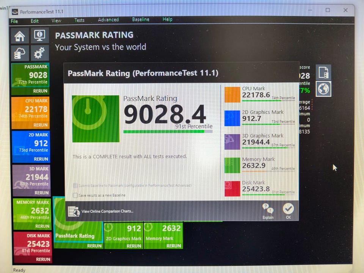Select the 2D MARK 912 sidebar tile
The height and width of the screenshot is (273, 364).
[31, 143]
